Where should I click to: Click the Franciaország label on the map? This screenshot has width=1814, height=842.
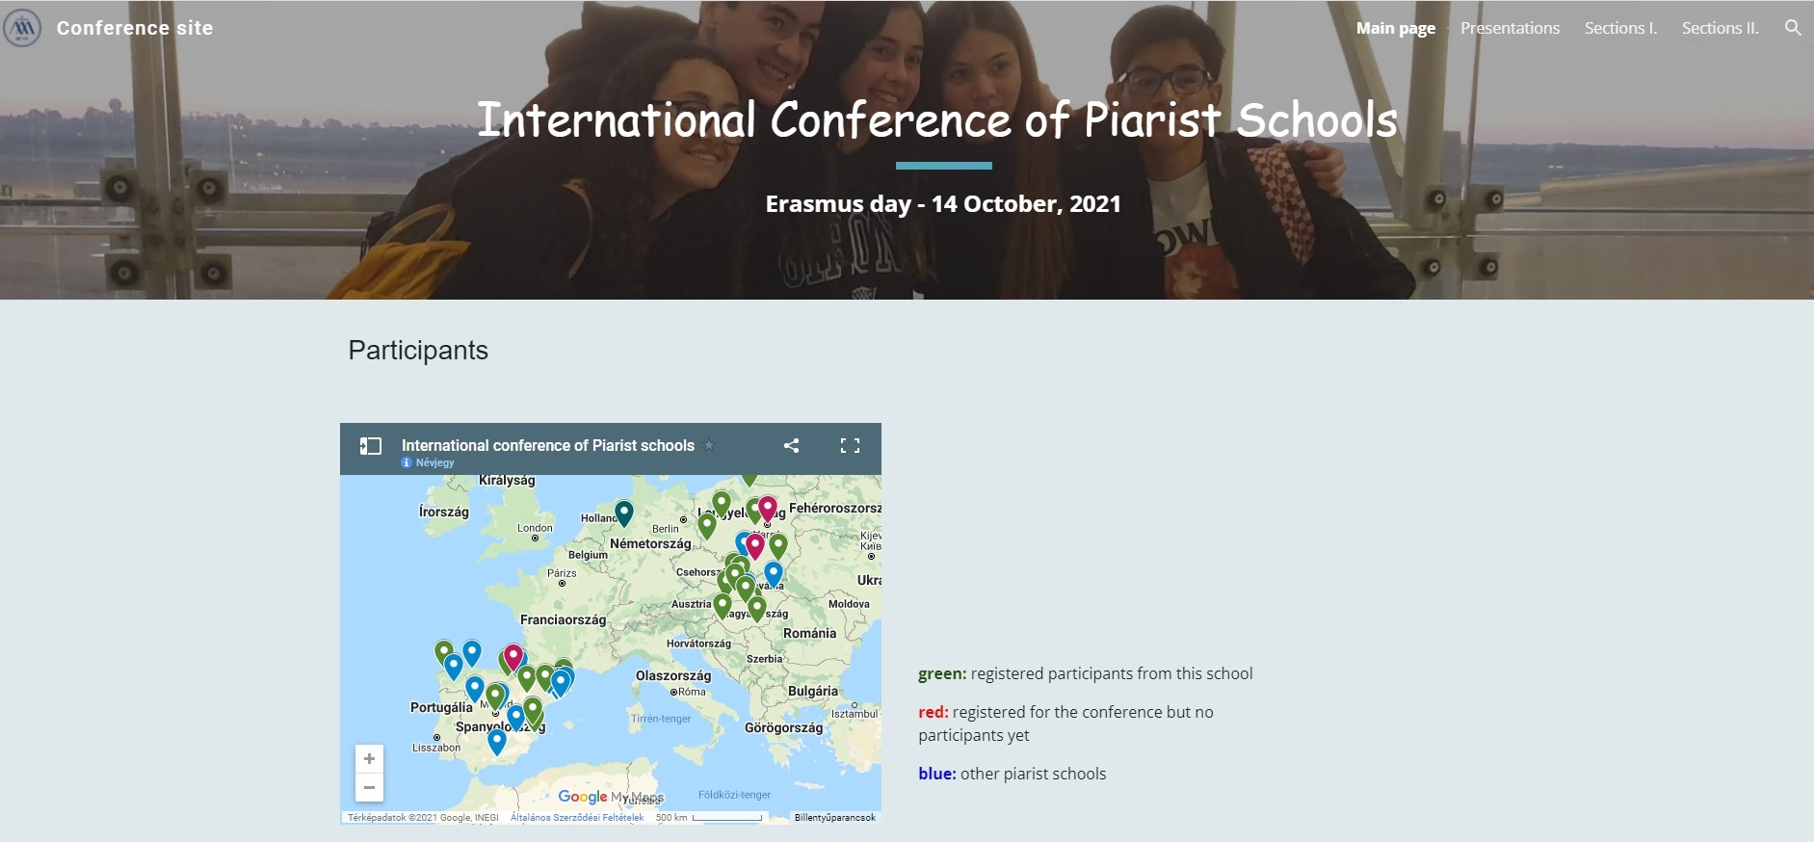click(563, 619)
